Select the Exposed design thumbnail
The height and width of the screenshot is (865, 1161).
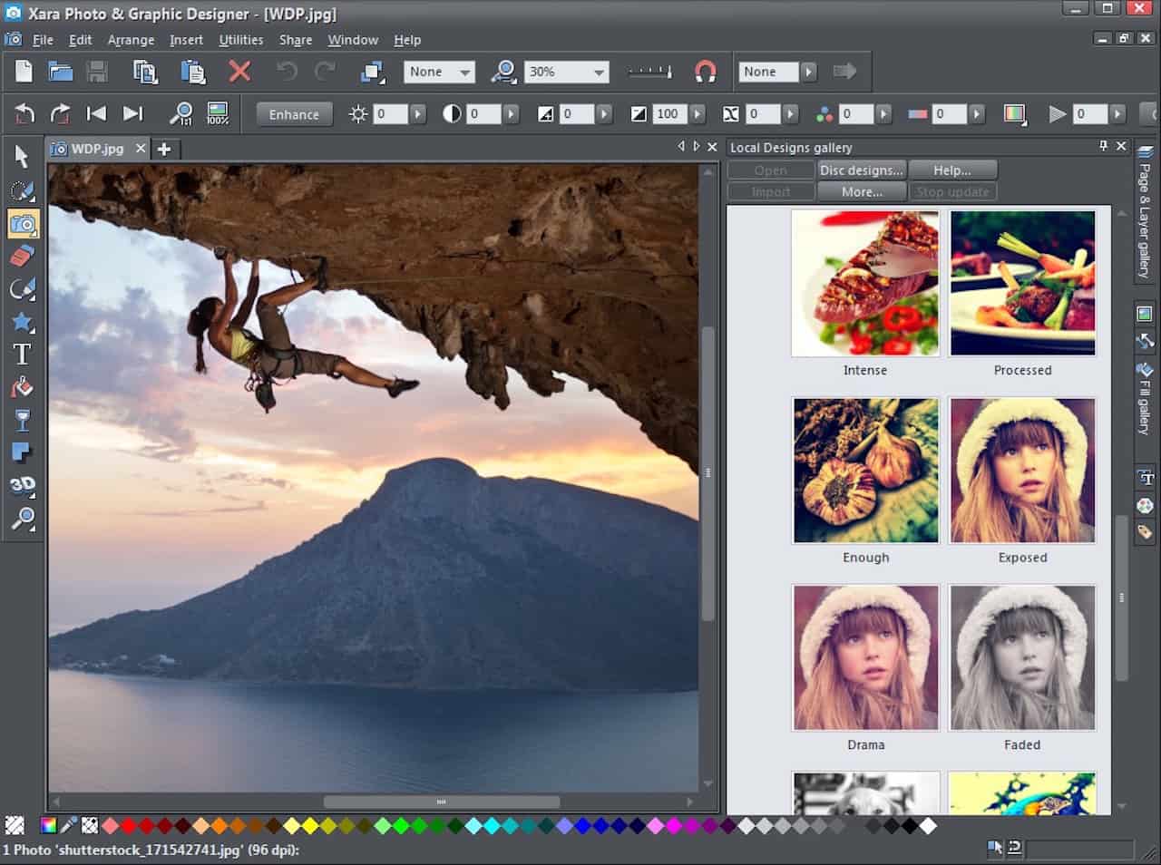[1022, 471]
